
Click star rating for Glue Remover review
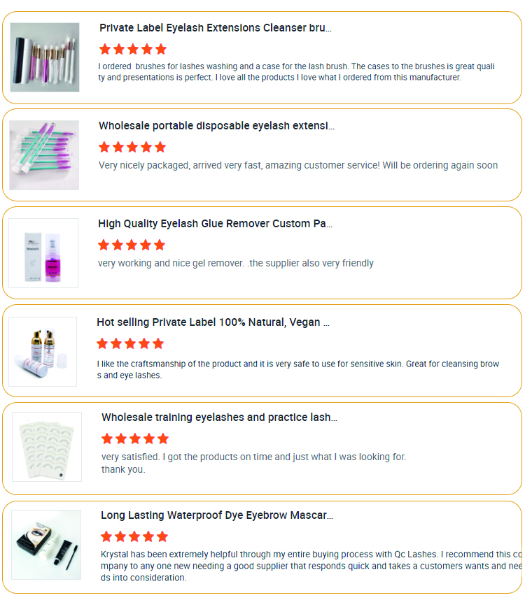click(x=132, y=245)
